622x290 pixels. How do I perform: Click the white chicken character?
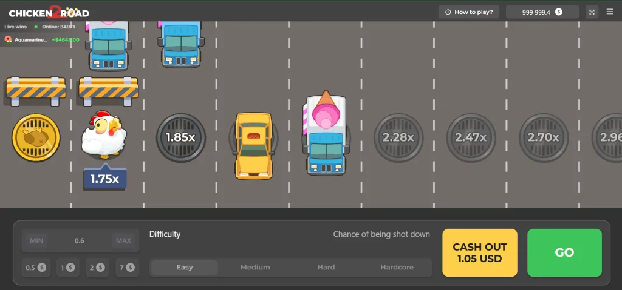pyautogui.click(x=104, y=134)
